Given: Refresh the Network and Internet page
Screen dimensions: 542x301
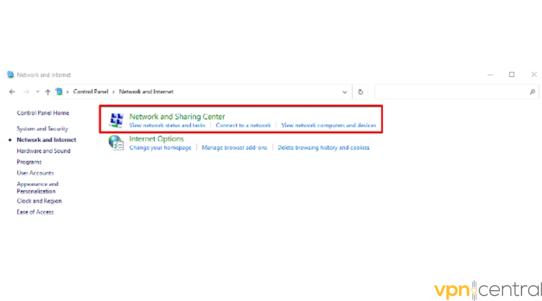Looking at the screenshot, I should (361, 92).
